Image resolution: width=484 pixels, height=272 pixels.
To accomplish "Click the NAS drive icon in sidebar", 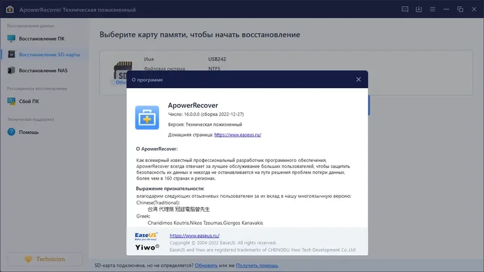I will point(11,70).
